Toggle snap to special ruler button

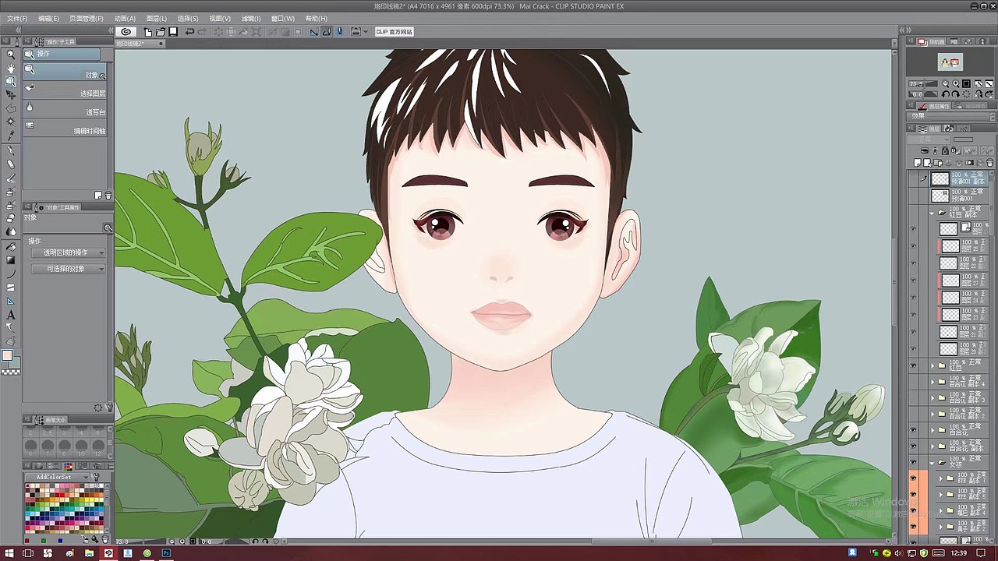[x=327, y=32]
